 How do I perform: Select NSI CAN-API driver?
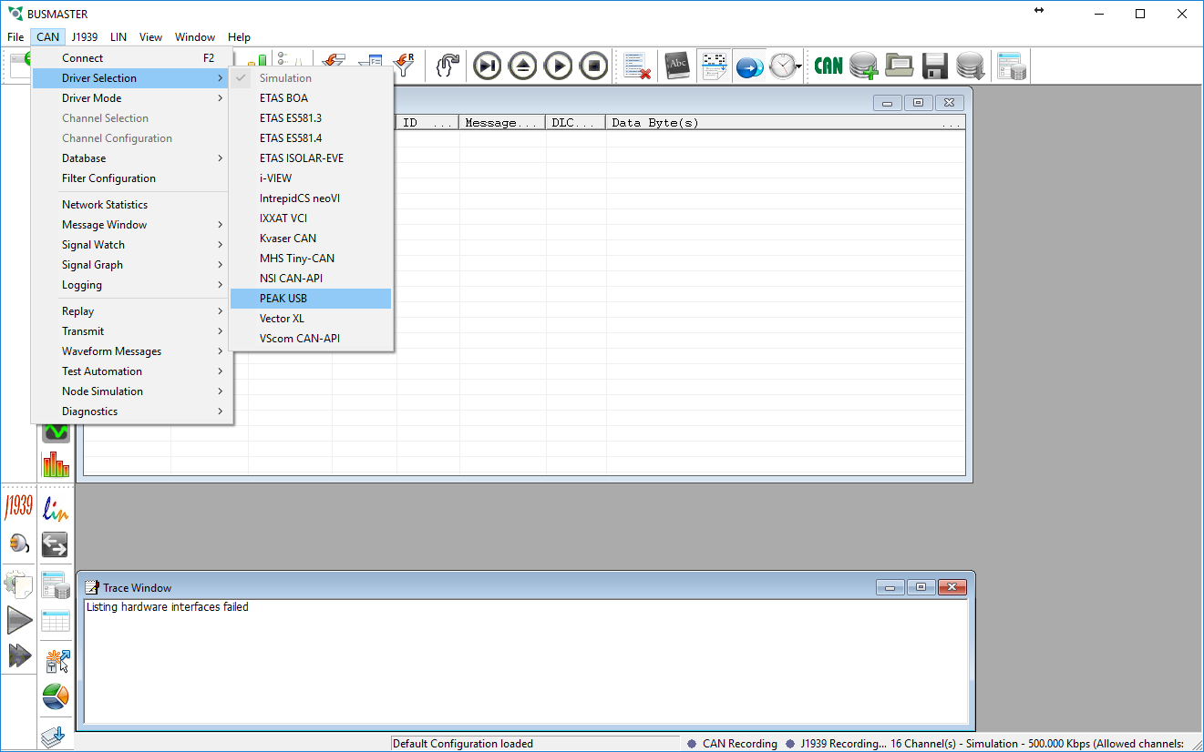[x=311, y=279]
